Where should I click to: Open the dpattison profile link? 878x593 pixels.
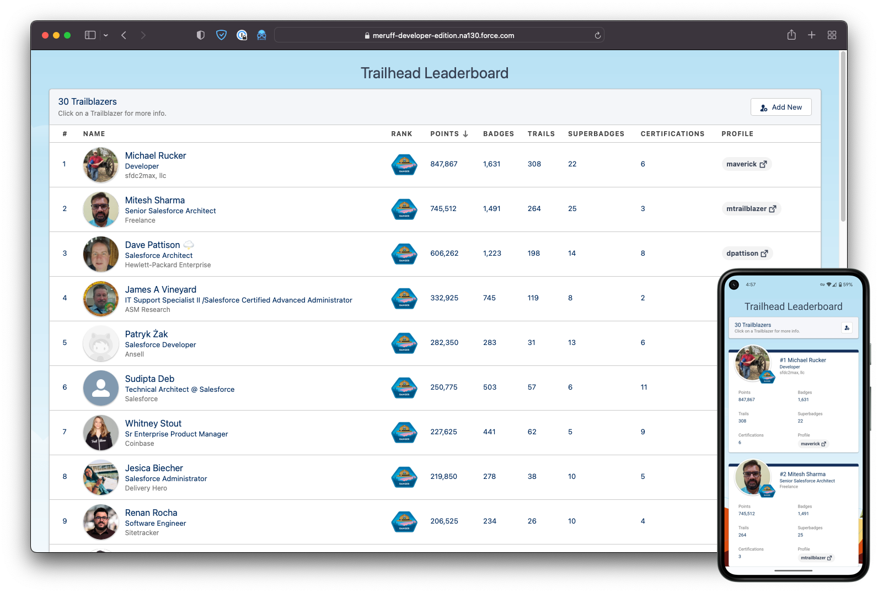coord(747,254)
